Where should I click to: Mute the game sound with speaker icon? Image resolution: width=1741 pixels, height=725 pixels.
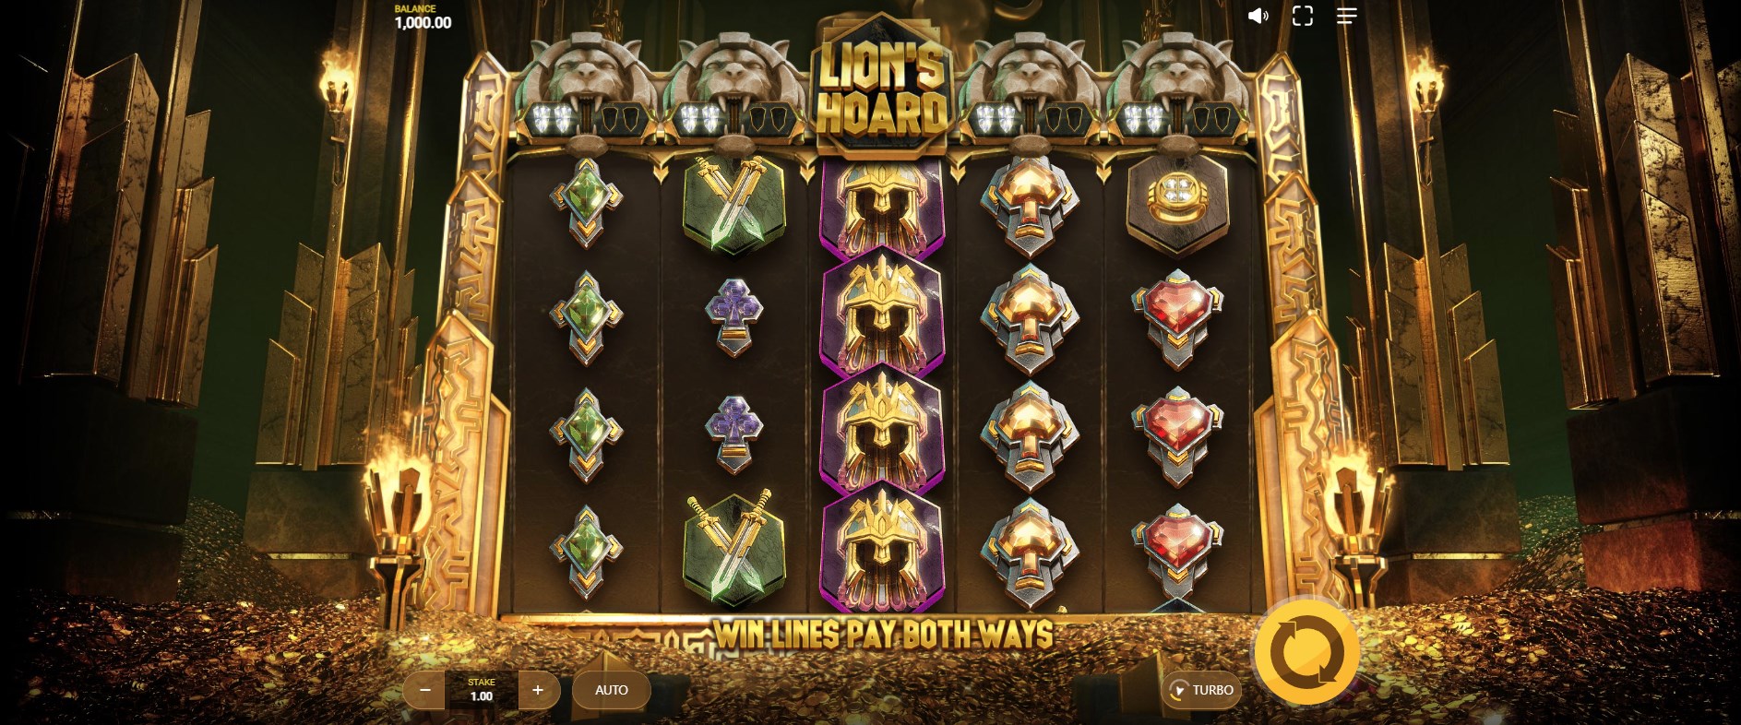(x=1258, y=16)
